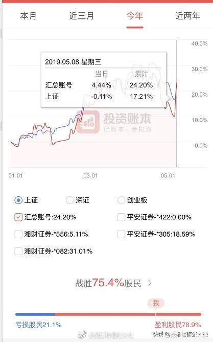The image size is (213, 342).
Task: Select the 今年 tab
Action: tap(135, 16)
